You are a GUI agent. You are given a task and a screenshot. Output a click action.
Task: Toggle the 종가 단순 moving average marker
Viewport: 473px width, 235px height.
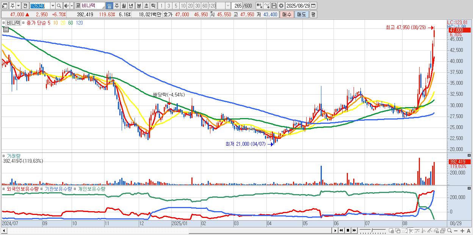pos(23,23)
